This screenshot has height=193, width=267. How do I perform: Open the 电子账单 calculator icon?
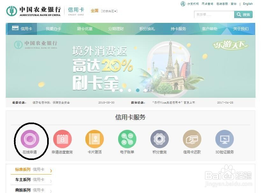[x=127, y=139]
